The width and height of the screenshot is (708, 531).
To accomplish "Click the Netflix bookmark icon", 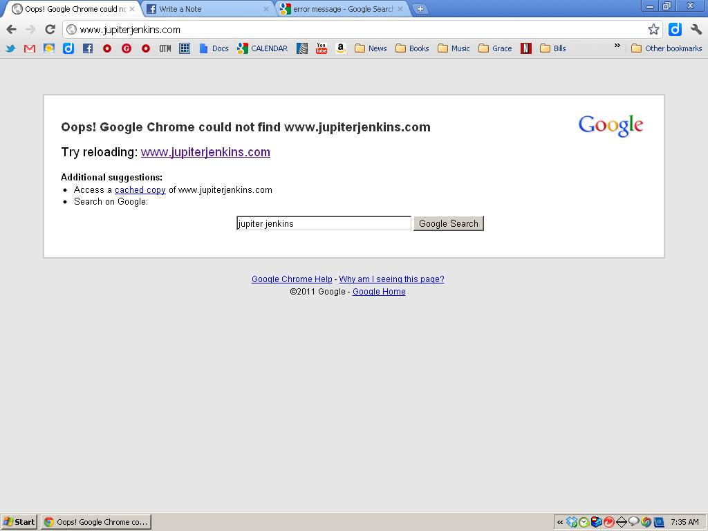I will click(526, 48).
